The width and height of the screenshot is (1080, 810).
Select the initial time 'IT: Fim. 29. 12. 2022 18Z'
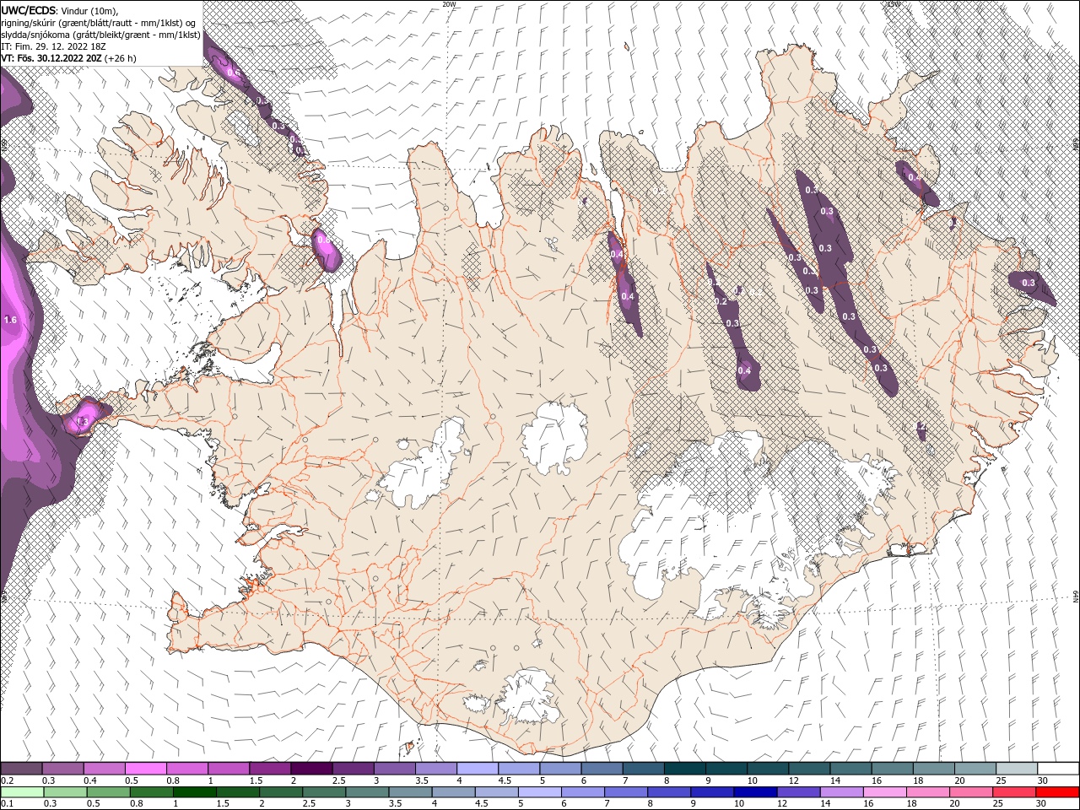click(52, 46)
